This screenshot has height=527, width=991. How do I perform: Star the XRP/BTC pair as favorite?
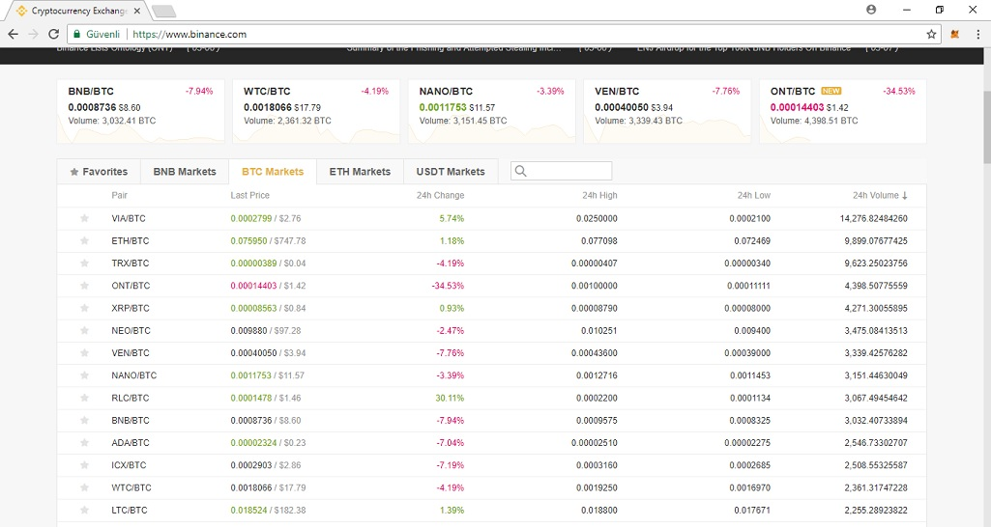[x=84, y=308]
